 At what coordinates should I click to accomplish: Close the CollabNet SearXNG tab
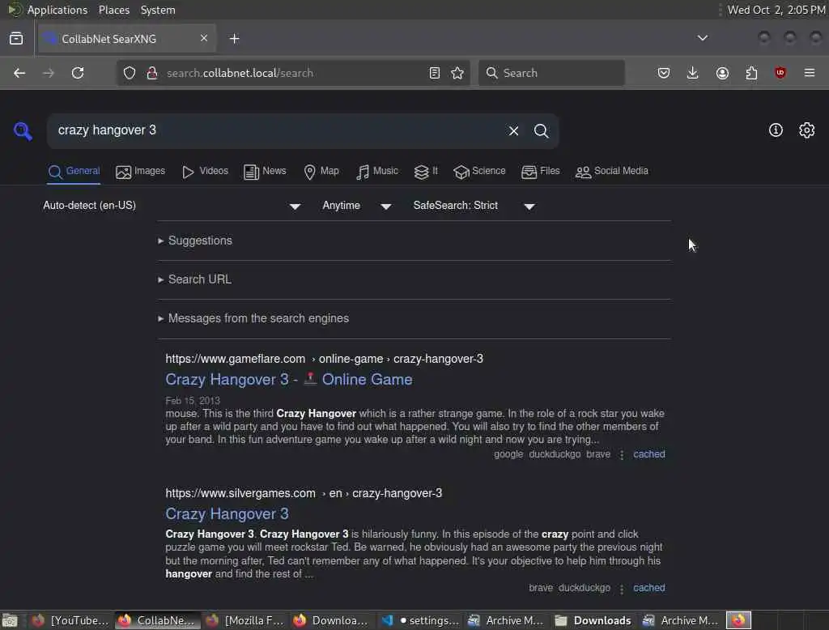coord(204,38)
